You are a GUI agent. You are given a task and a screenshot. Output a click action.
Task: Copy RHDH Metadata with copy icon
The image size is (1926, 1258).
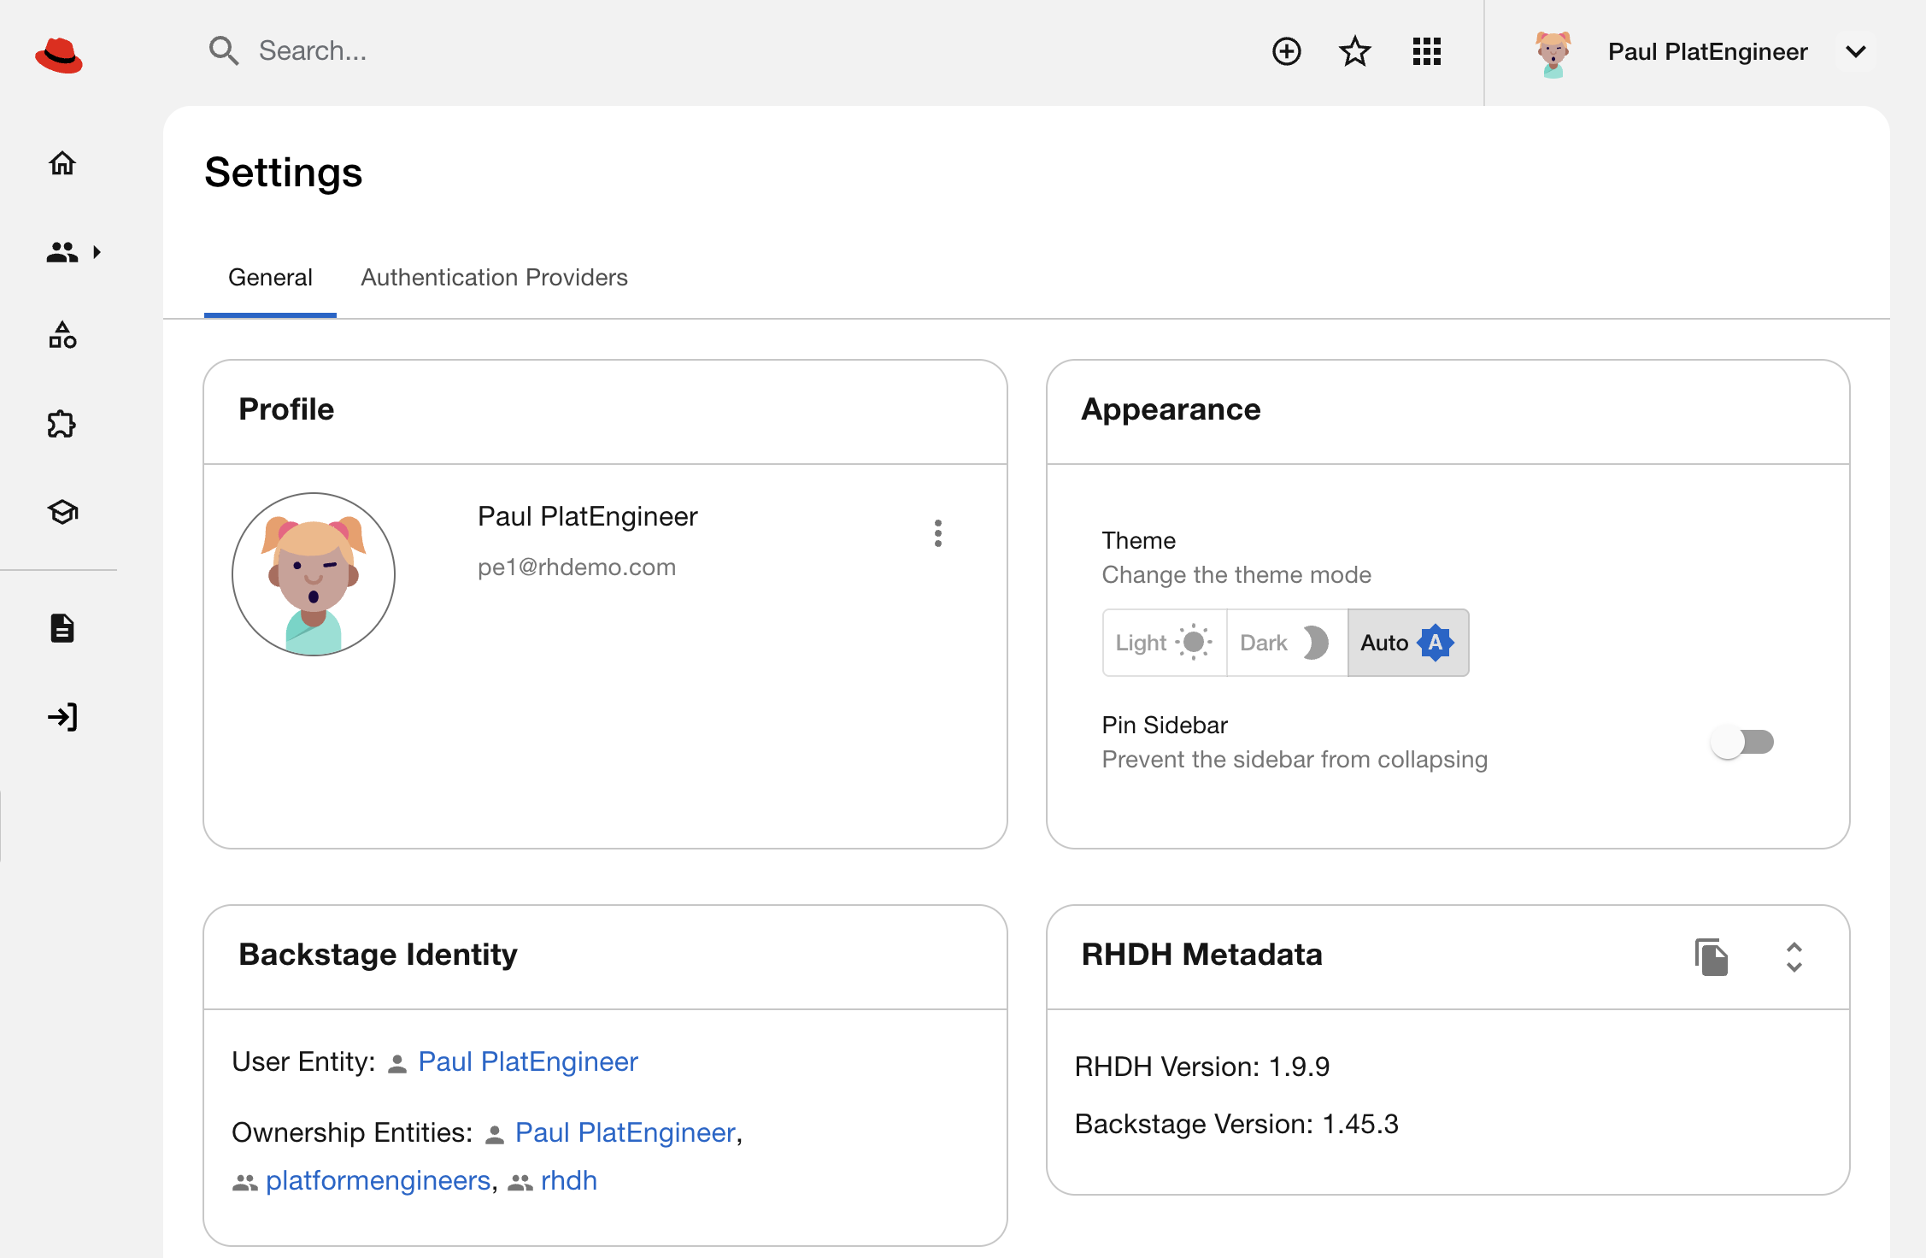pos(1712,957)
